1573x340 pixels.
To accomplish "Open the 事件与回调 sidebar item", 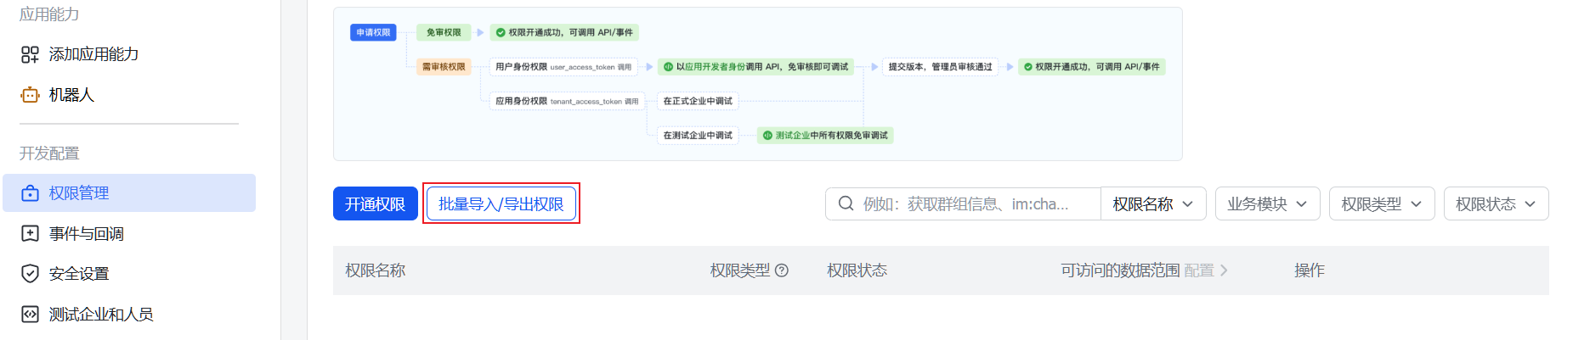I will point(86,234).
